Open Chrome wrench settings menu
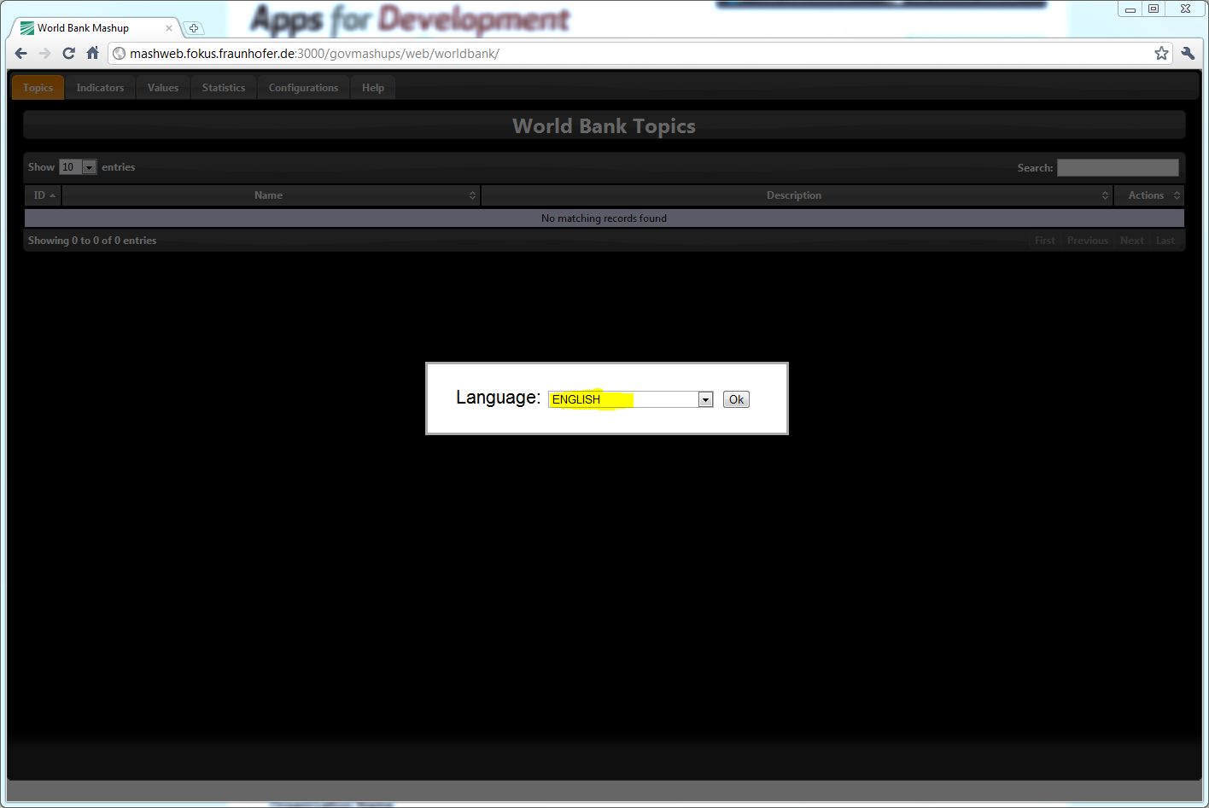 click(1188, 54)
